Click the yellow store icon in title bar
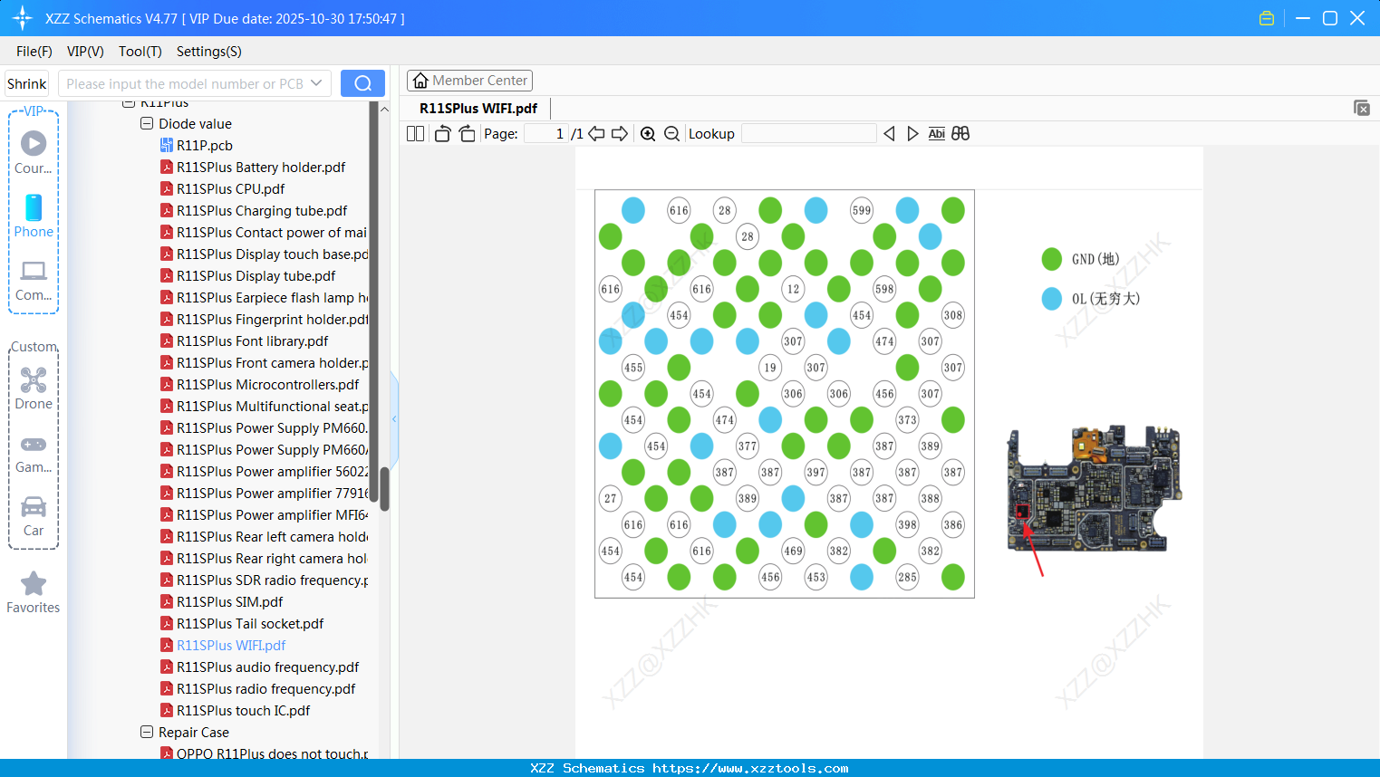Image resolution: width=1380 pixels, height=777 pixels. pos(1267,18)
